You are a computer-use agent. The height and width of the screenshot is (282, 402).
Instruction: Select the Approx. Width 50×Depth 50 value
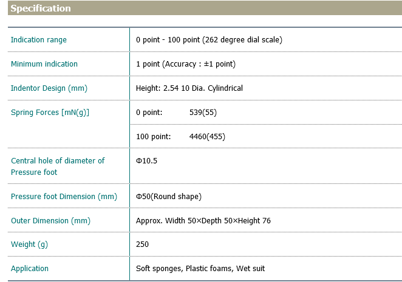click(x=203, y=221)
